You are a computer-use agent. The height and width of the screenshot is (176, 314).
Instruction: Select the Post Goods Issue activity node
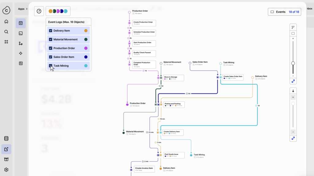tap(174, 155)
